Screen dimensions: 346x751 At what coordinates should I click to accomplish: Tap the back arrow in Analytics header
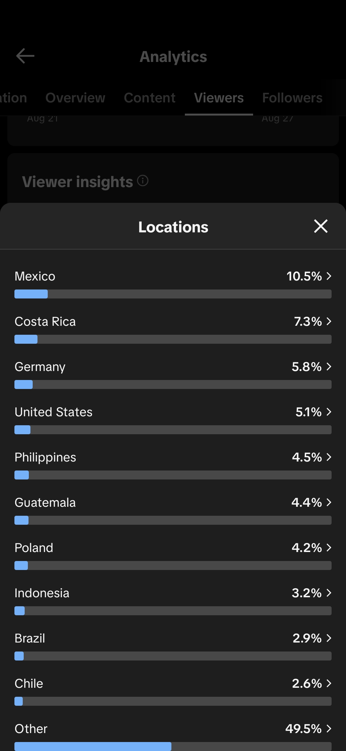click(25, 56)
